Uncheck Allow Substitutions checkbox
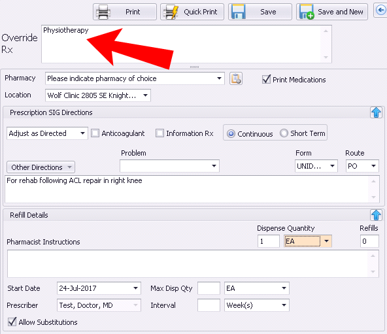 click(x=12, y=322)
